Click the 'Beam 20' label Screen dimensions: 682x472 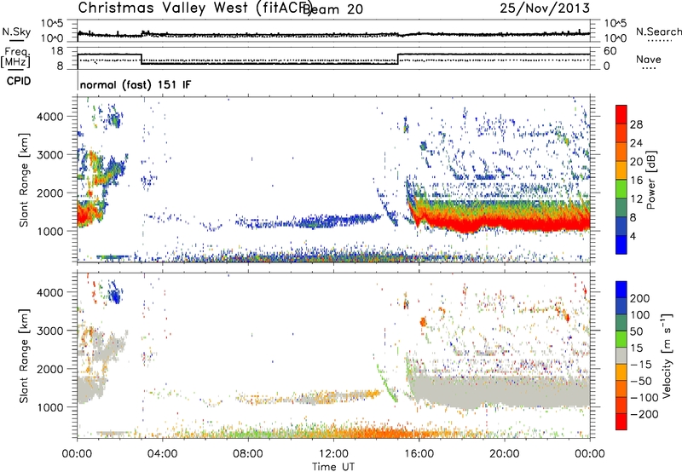coord(332,9)
